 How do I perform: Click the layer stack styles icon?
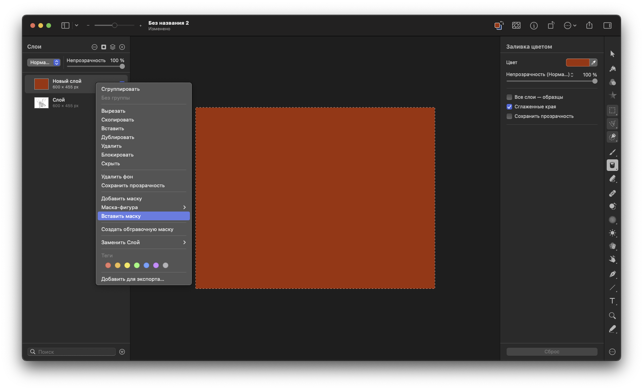click(x=113, y=47)
